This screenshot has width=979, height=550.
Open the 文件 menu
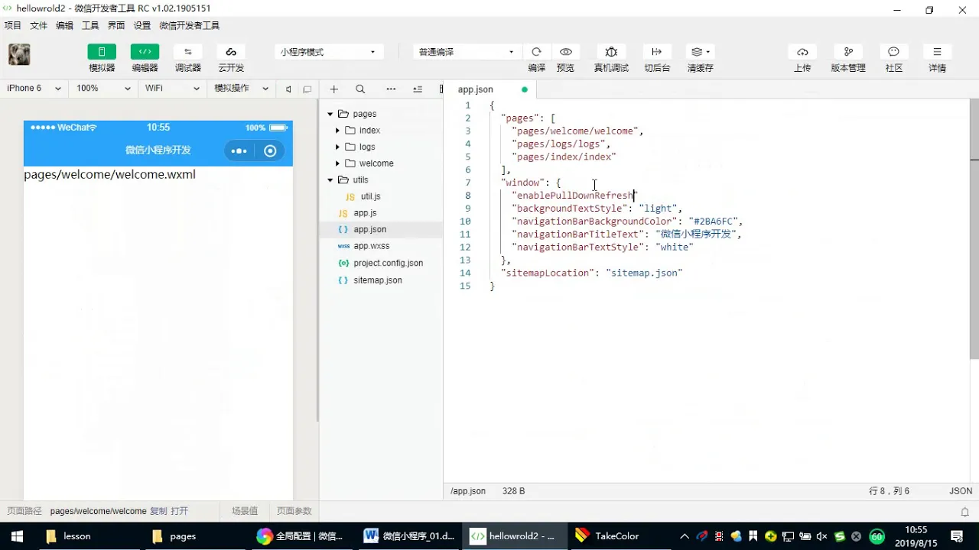point(39,25)
